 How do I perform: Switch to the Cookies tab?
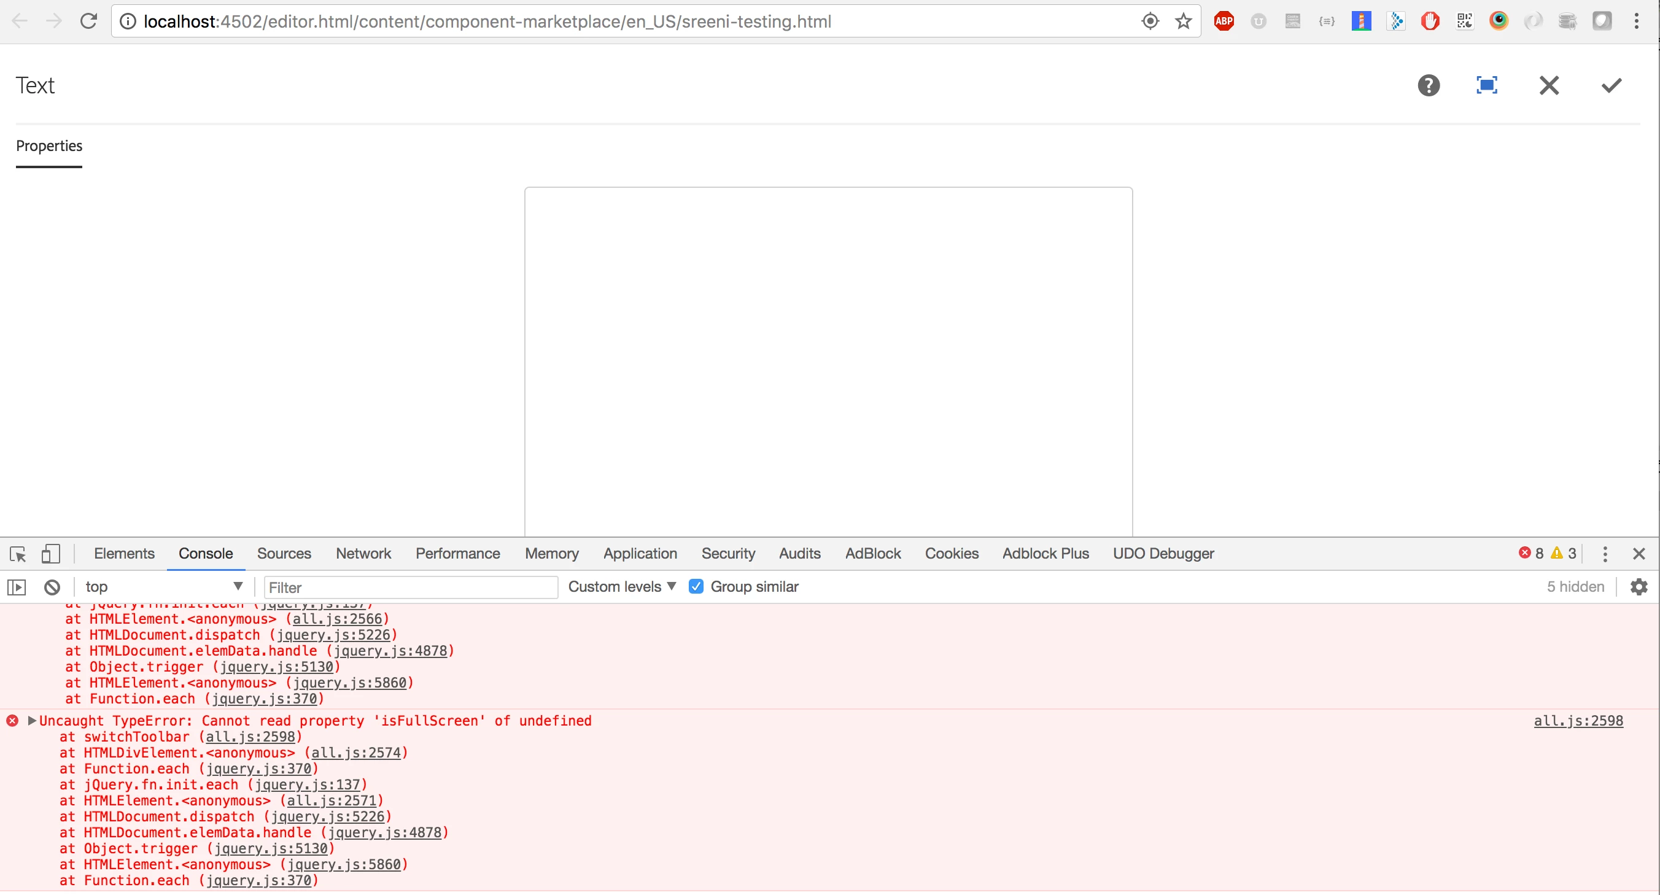(x=952, y=554)
